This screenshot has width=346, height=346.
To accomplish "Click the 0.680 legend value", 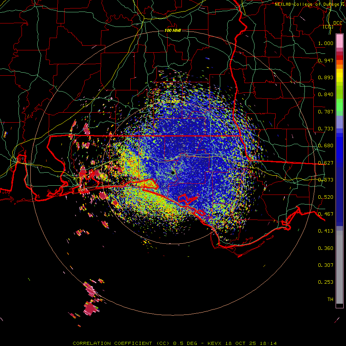I will tap(326, 146).
